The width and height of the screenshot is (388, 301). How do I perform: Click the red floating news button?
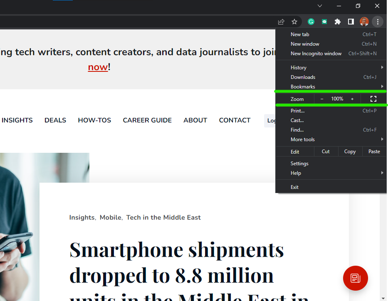[355, 278]
